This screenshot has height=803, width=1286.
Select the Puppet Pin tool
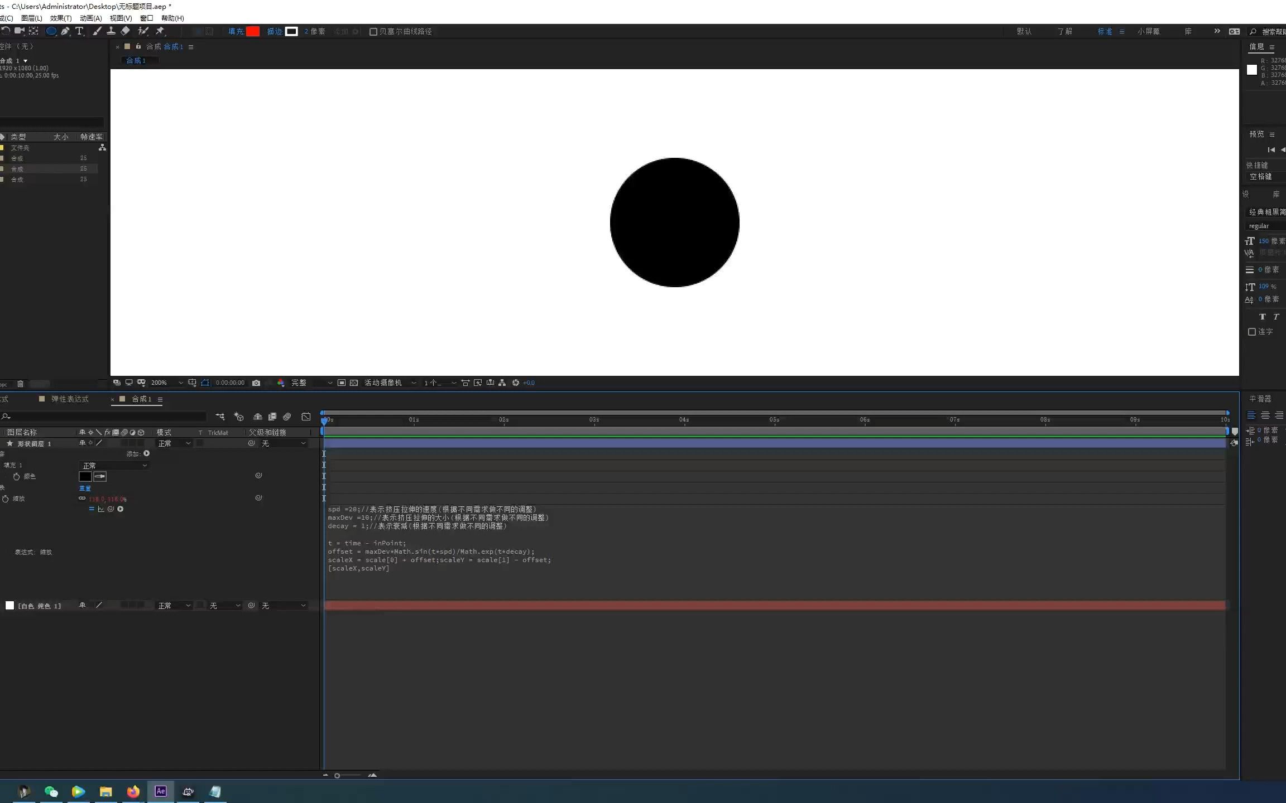[x=160, y=31]
